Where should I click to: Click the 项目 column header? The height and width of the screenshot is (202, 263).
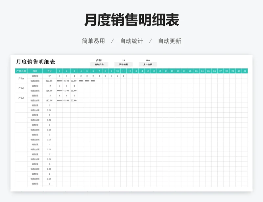tap(35, 71)
